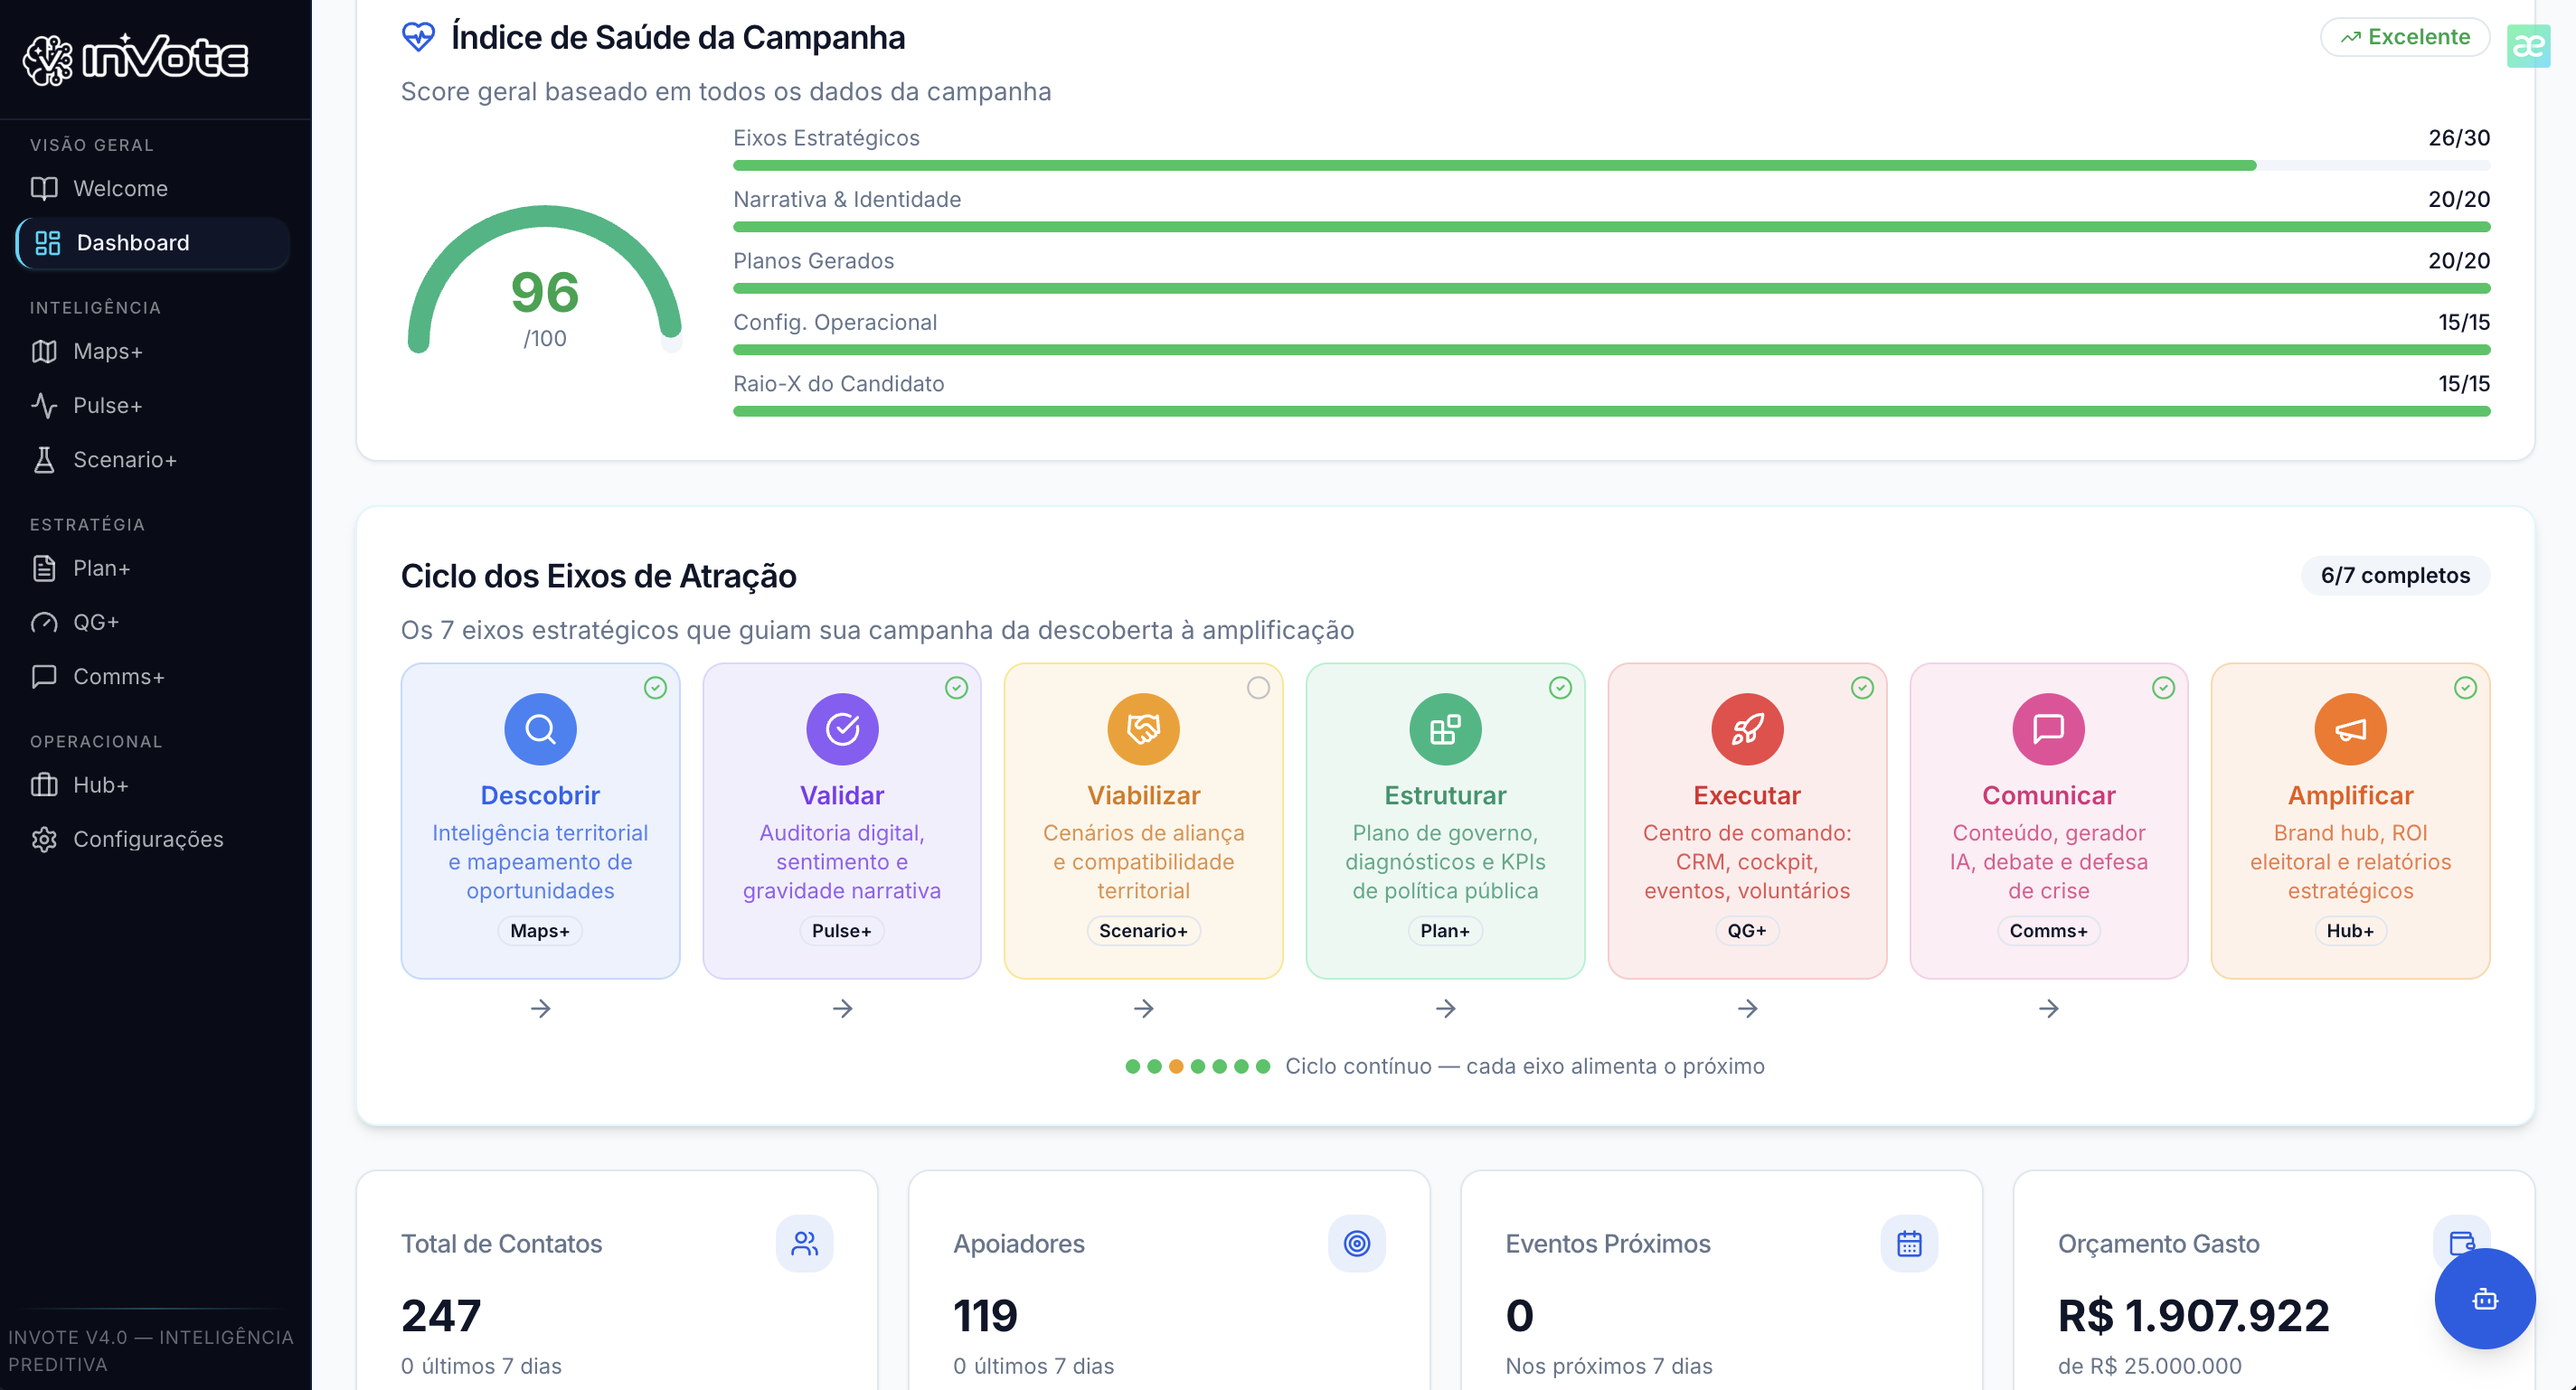Click the Total de Contatos people icon
Screen dimensions: 2576x1390
(804, 1243)
